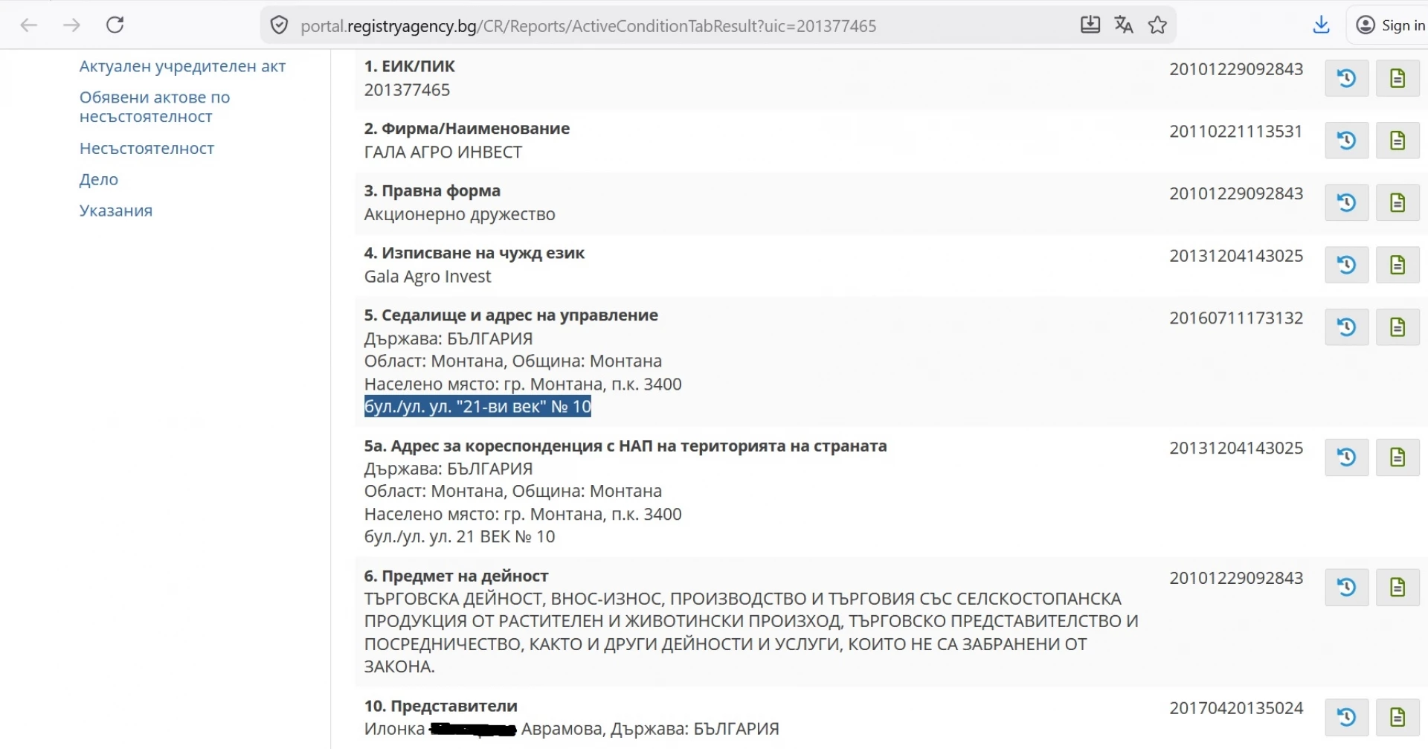Open Обявени актове по несъстоятелност link
1428x749 pixels.
click(155, 107)
